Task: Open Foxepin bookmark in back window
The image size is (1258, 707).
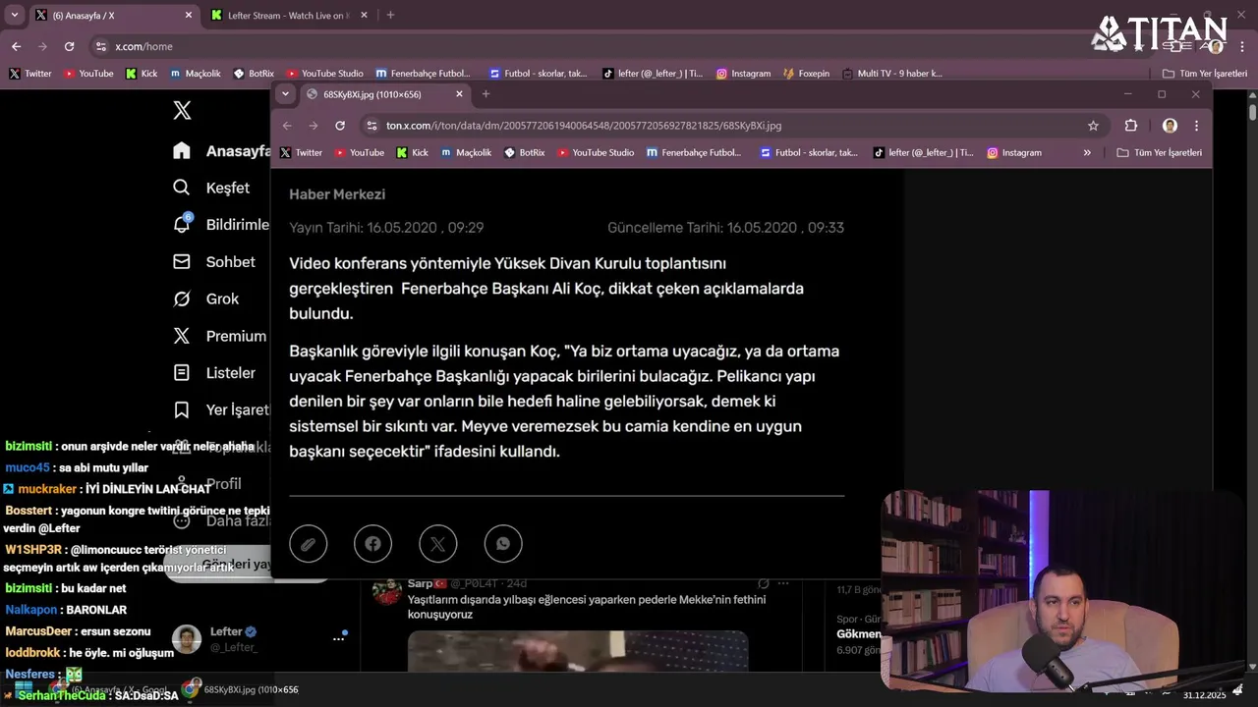Action: [807, 74]
